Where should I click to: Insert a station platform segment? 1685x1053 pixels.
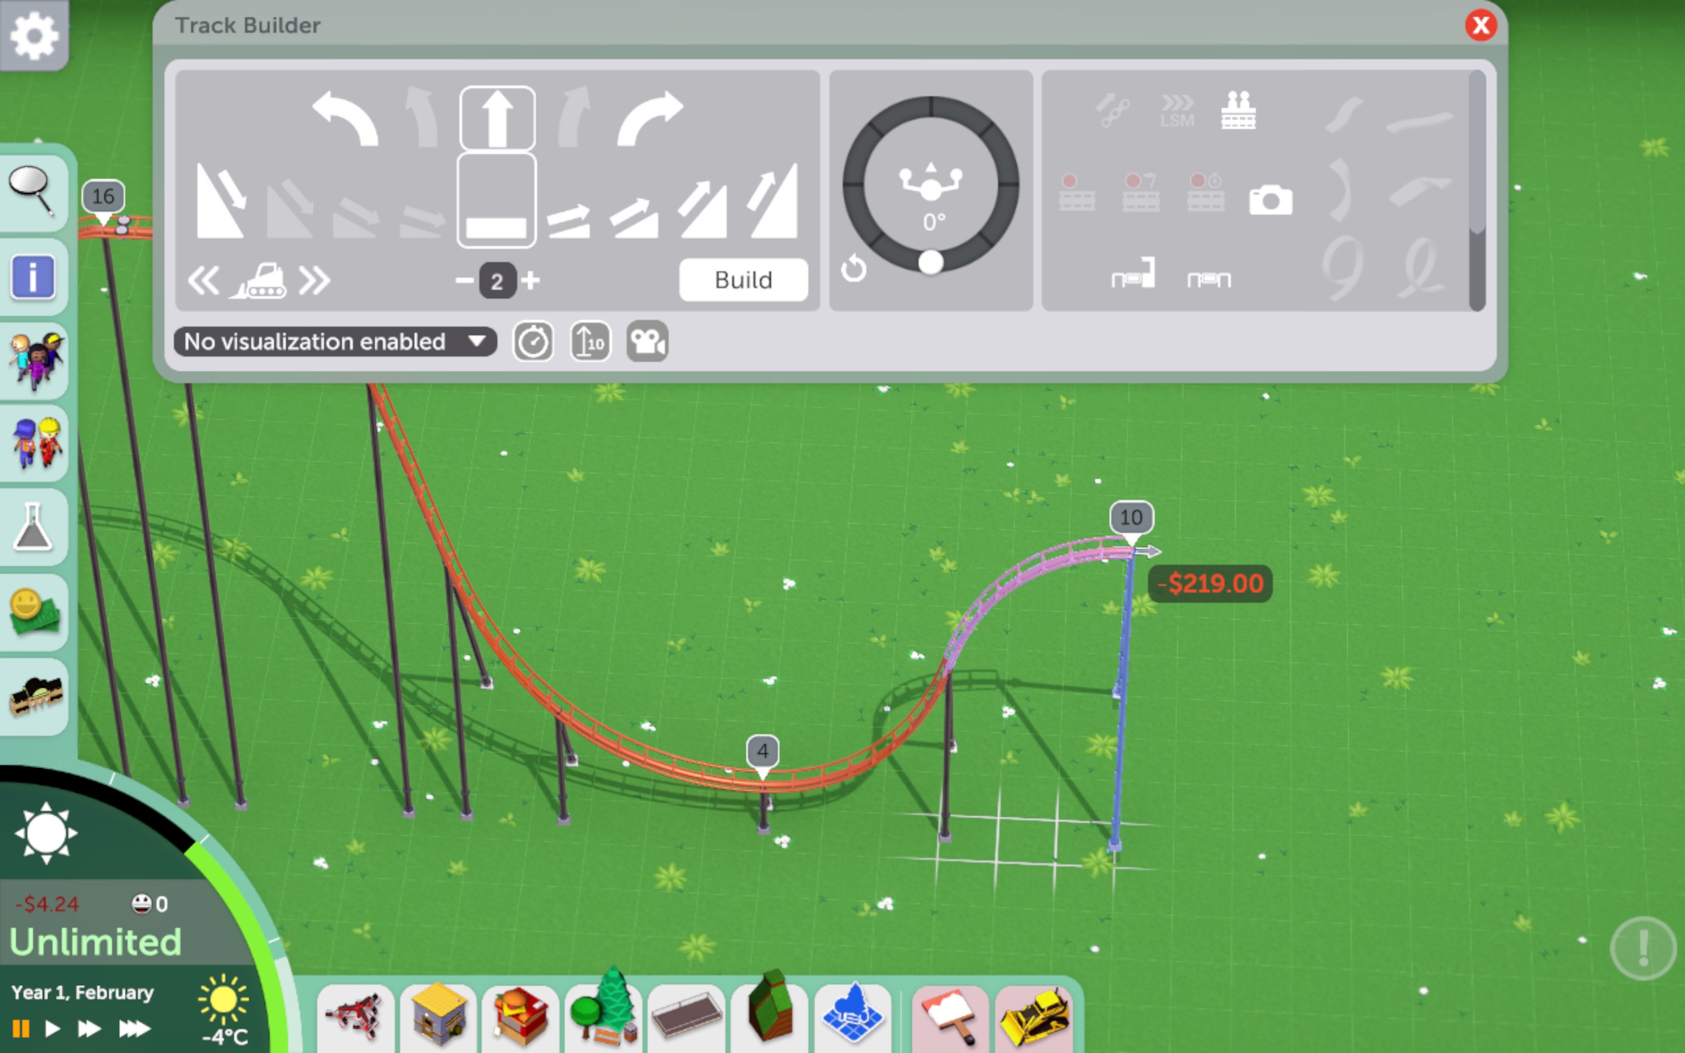(1238, 111)
